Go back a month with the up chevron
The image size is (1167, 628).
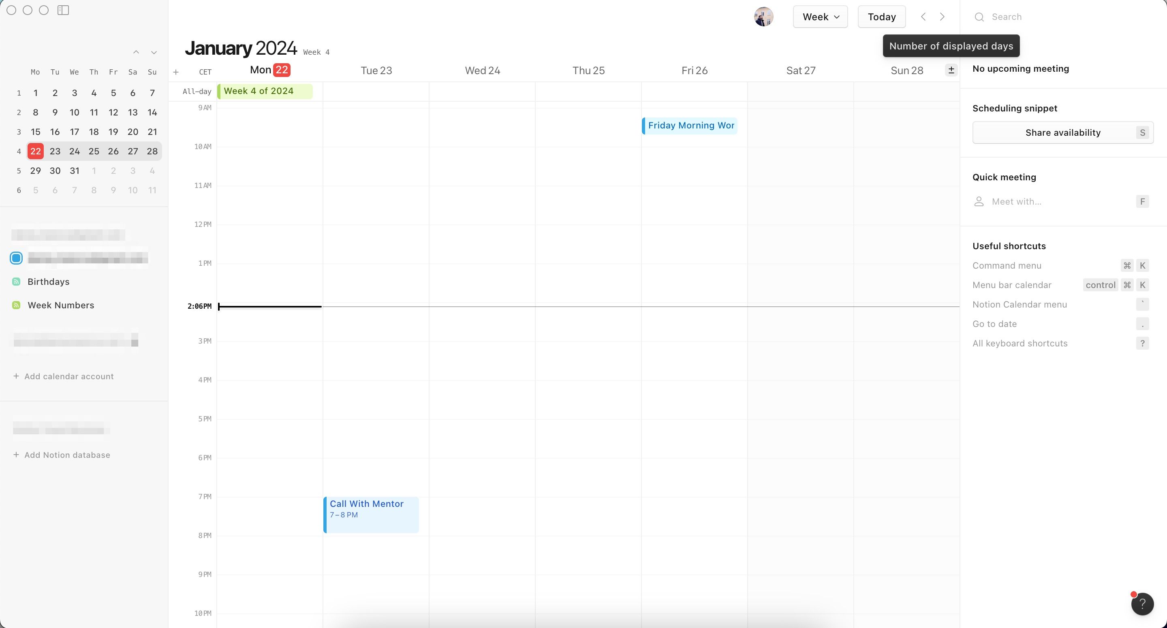[x=136, y=52]
